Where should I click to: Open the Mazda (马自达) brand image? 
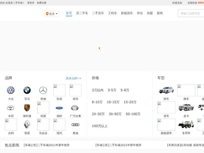click(x=43, y=124)
